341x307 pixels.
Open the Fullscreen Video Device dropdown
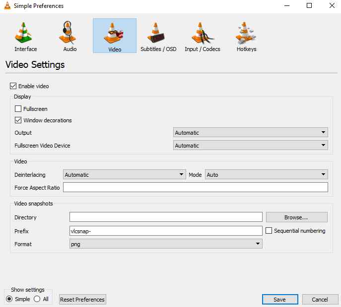(x=251, y=145)
